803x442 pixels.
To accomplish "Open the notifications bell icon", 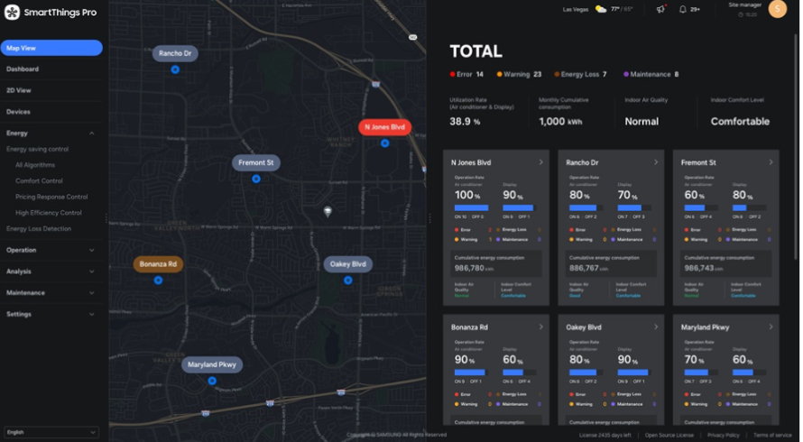I will tap(683, 9).
